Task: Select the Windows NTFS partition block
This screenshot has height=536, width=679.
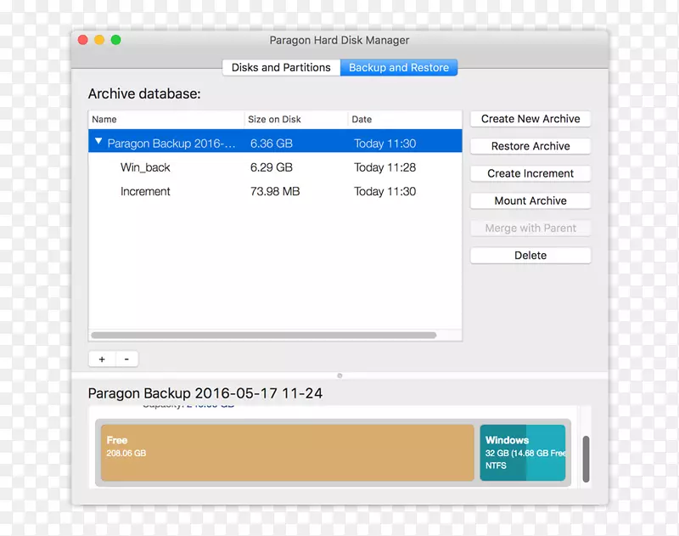Action: pos(522,453)
